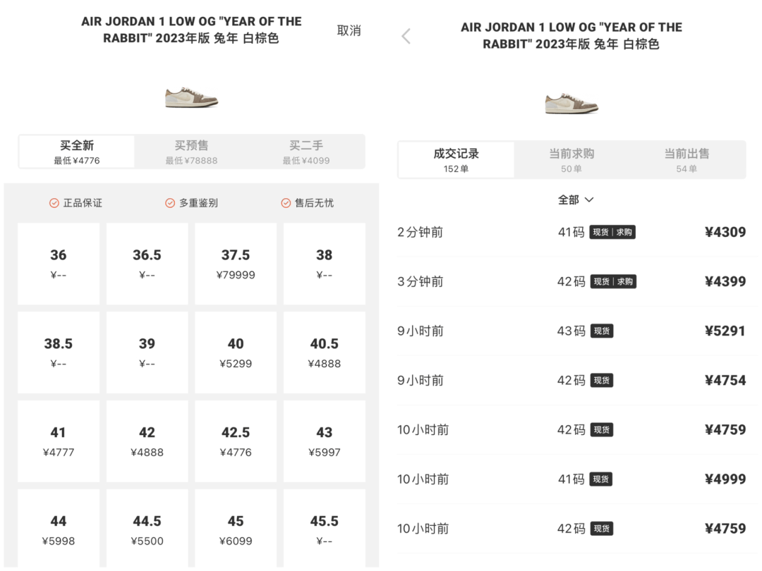Tap the 正品保证 checkmark icon
Viewport: 762px width, 571px height.
click(54, 203)
